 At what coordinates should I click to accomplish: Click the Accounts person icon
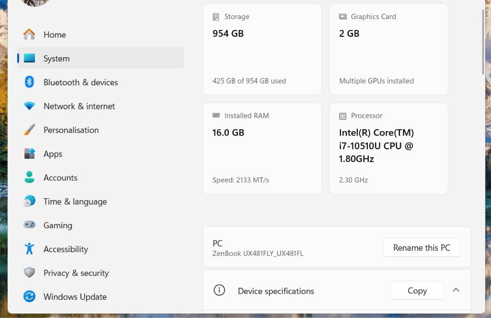coord(29,177)
